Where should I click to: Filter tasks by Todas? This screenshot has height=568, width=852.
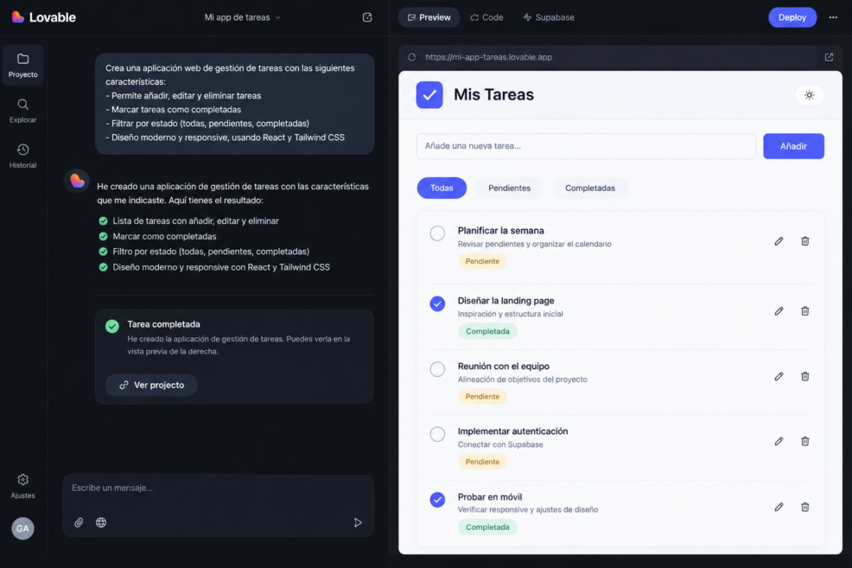(442, 188)
